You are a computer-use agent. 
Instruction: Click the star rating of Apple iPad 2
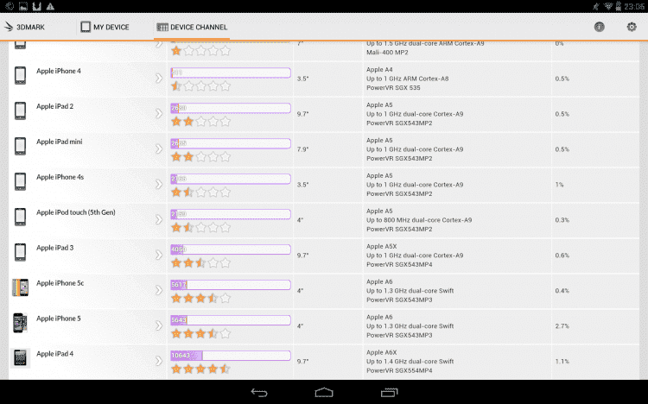[x=200, y=122]
